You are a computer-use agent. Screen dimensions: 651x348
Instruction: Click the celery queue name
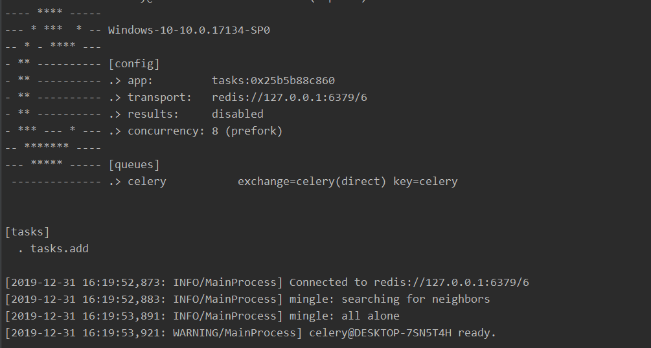147,182
